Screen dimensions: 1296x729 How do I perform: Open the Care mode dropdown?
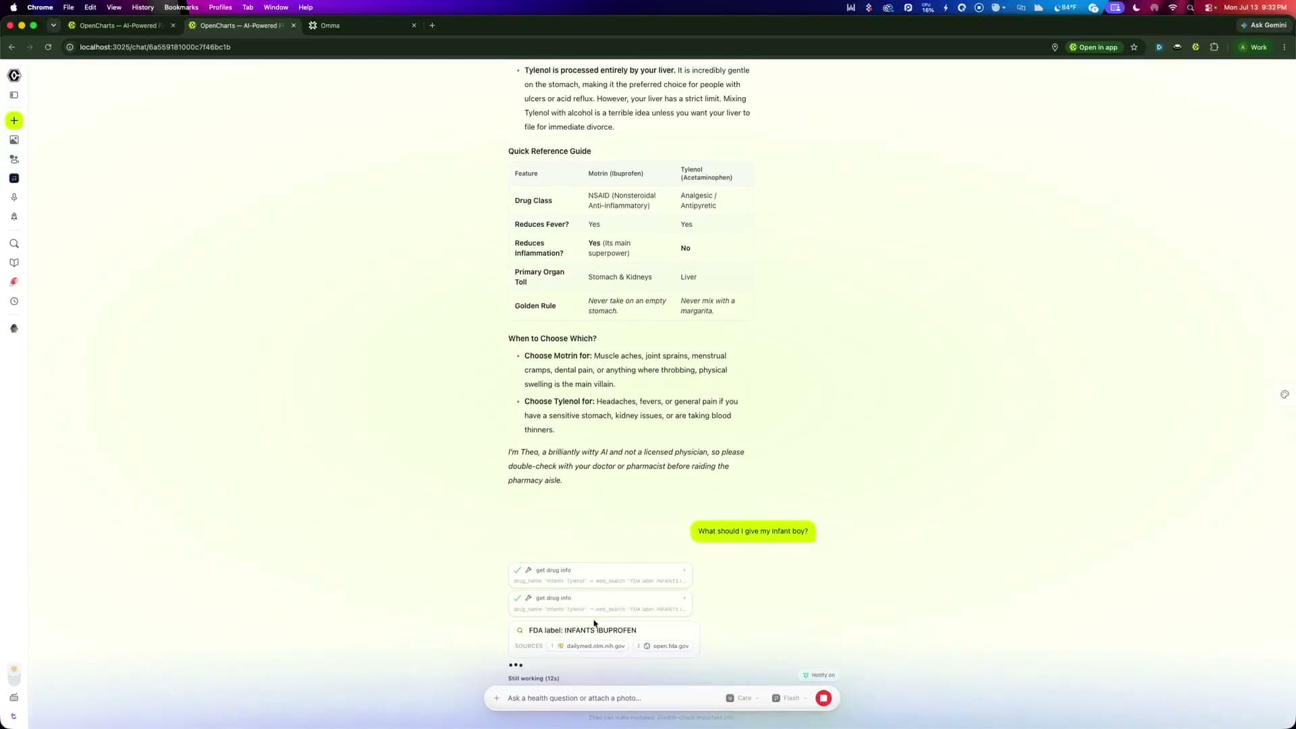click(742, 698)
